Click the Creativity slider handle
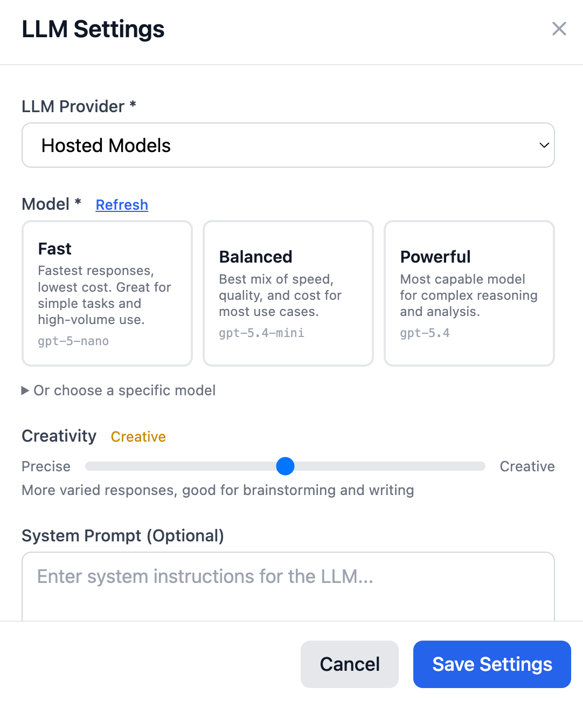583x701 pixels. coord(285,466)
